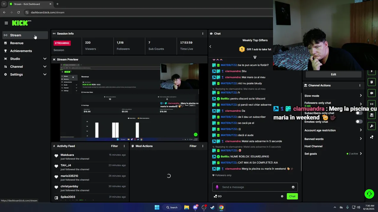
Task: Expand Settings section in sidebar
Action: click(x=45, y=74)
